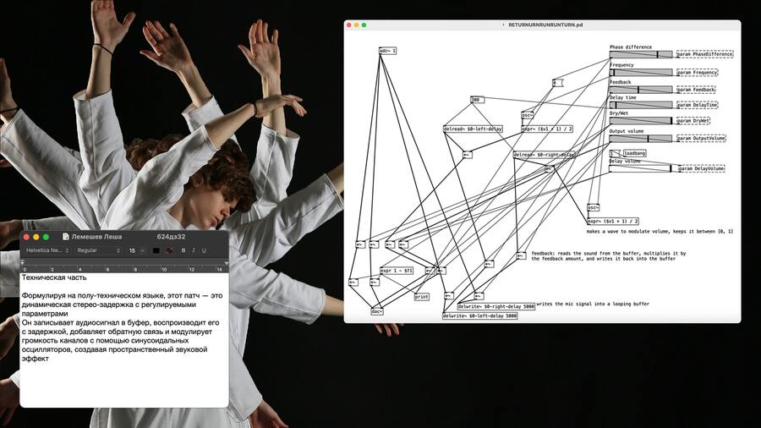Click the Feedback slider in the patch
The height and width of the screenshot is (428, 761).
coord(641,90)
